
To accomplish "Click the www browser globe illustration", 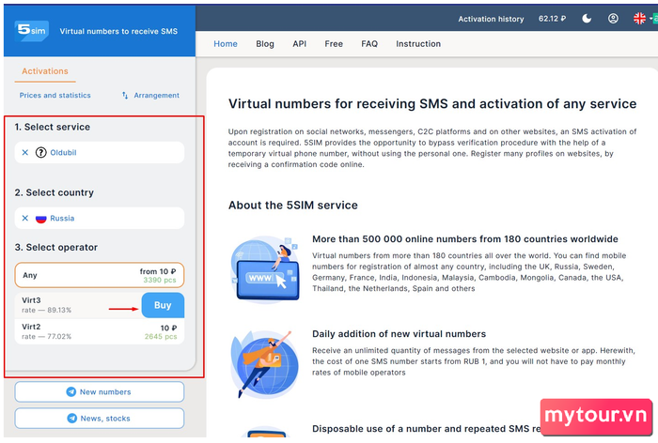I will pyautogui.click(x=265, y=268).
